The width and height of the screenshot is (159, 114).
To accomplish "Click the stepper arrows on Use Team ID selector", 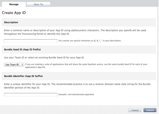I will [22, 65].
